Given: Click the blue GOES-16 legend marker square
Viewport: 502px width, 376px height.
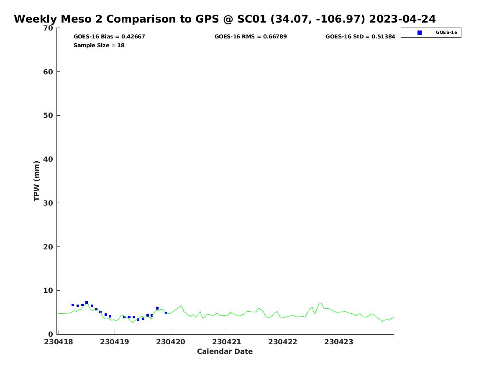Looking at the screenshot, I should tap(420, 33).
